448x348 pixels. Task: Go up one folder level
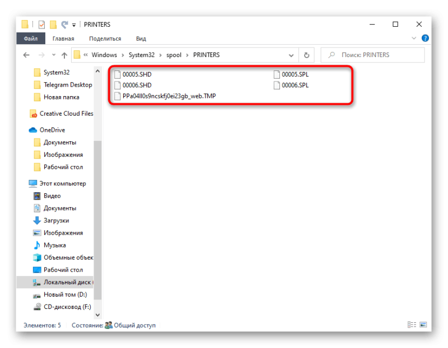click(64, 55)
